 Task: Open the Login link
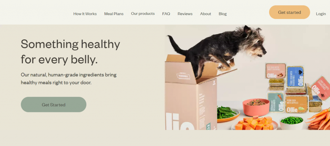click(321, 14)
